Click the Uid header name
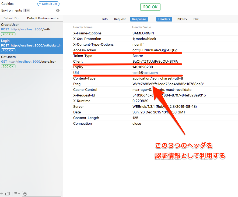Screen dimensions: 238x197 point(76,73)
